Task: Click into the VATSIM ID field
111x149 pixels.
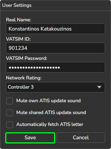Action: (x=55, y=48)
